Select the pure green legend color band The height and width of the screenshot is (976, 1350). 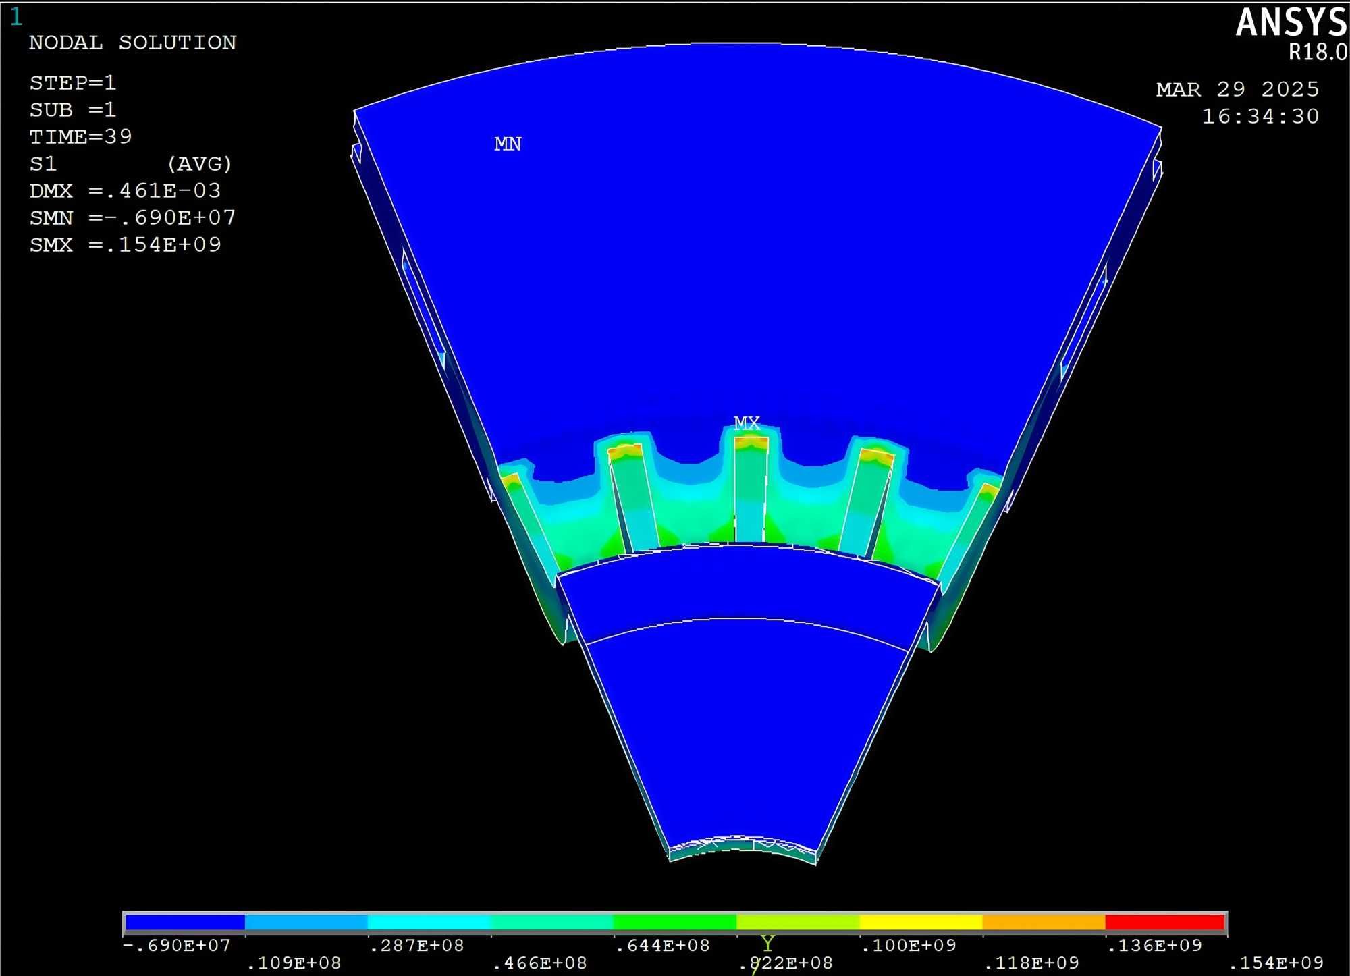pos(674,922)
